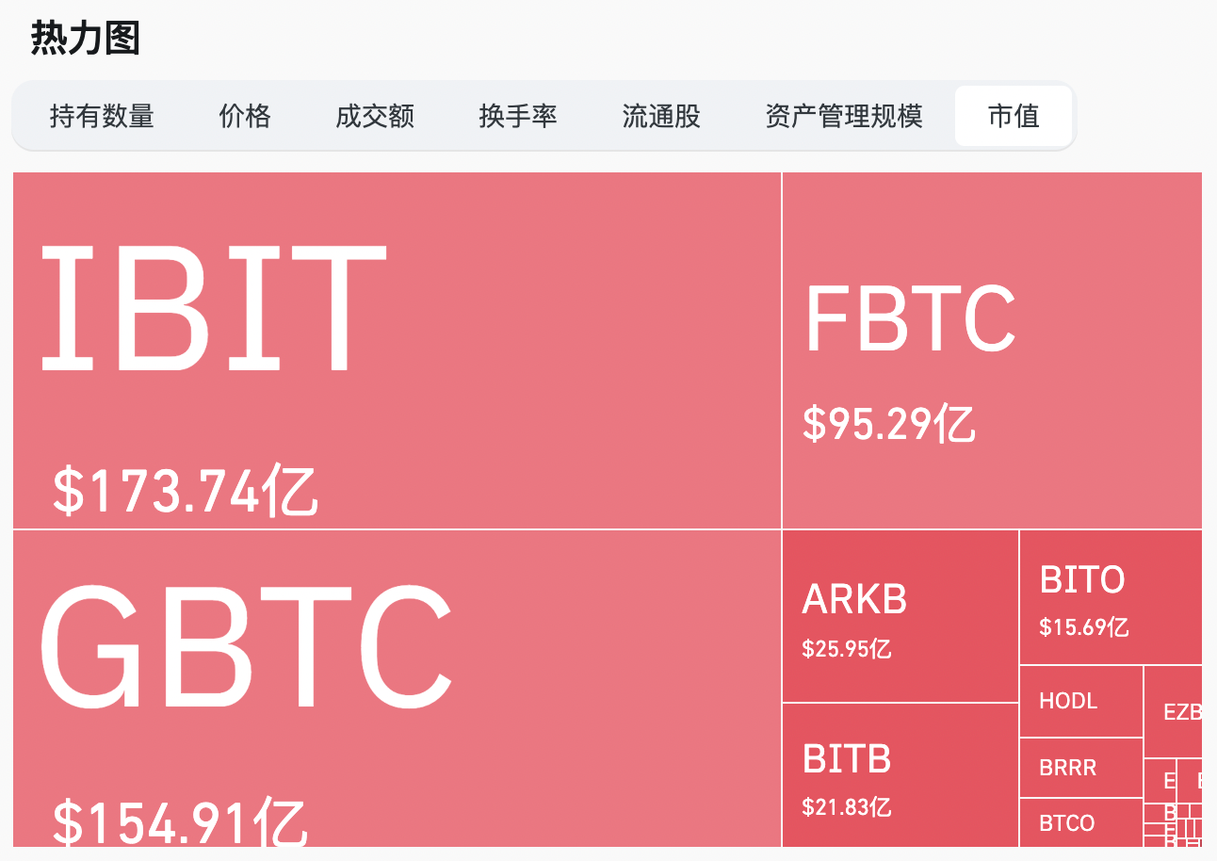
Task: Select the BITO tile
Action: [x=1111, y=597]
